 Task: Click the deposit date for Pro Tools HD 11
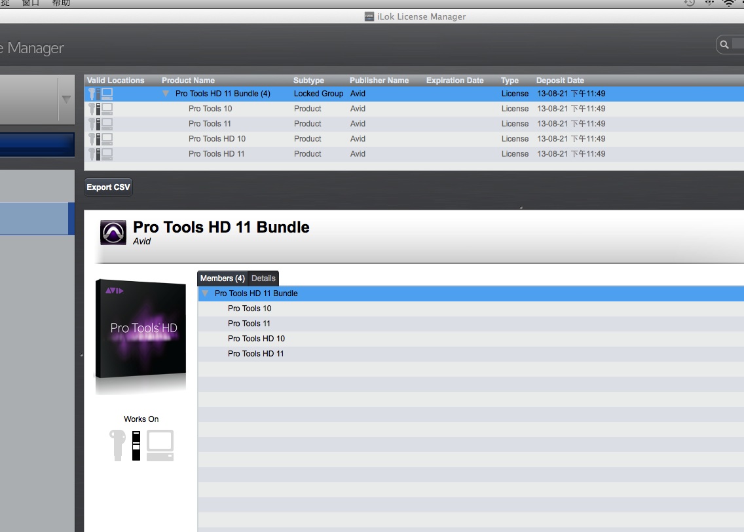point(571,154)
